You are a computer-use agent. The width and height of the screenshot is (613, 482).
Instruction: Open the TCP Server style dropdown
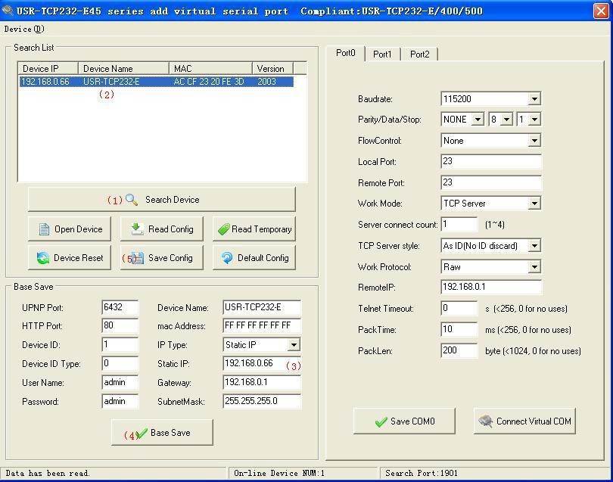(x=534, y=245)
